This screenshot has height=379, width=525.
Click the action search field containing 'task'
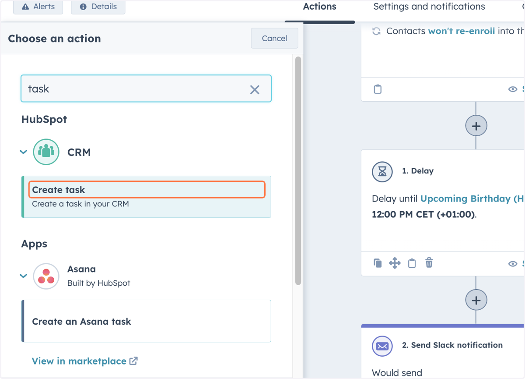pos(146,89)
